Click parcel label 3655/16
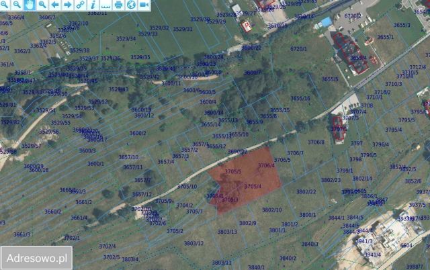 coord(300,98)
